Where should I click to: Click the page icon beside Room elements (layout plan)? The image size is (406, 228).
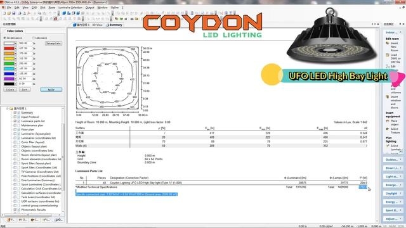(x=18, y=155)
